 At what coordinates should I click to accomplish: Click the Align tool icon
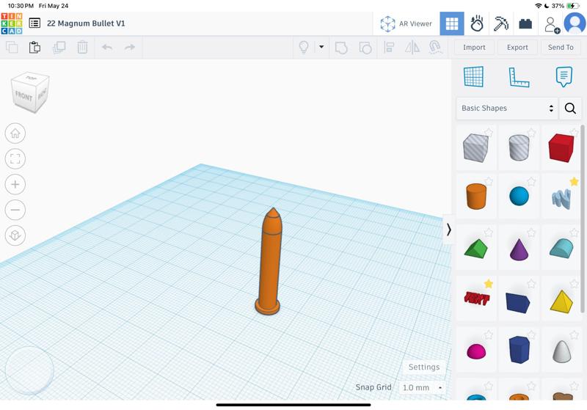tap(389, 48)
